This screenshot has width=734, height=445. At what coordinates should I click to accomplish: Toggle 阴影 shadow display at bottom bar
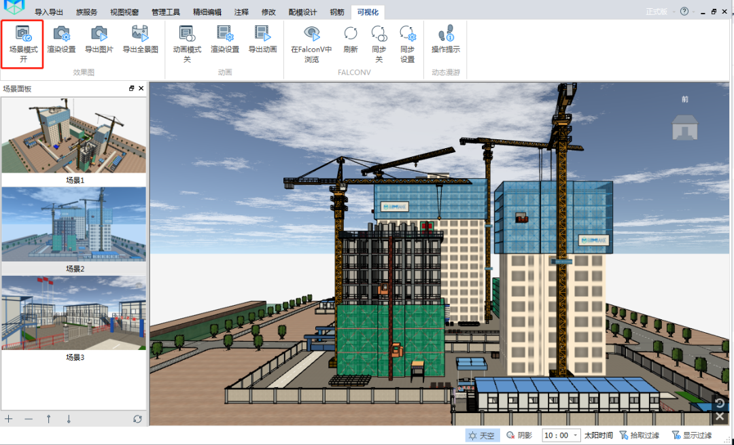(521, 435)
